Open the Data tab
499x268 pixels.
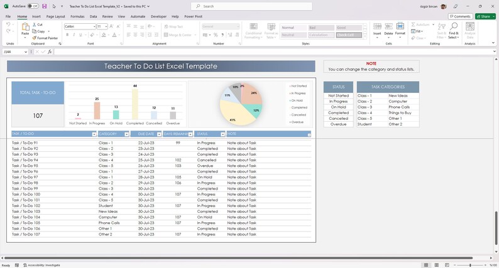point(93,16)
